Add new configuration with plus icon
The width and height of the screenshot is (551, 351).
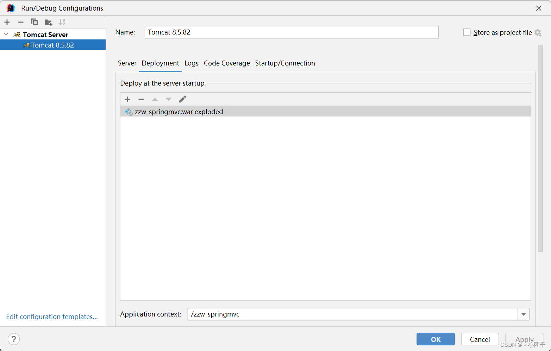point(7,22)
